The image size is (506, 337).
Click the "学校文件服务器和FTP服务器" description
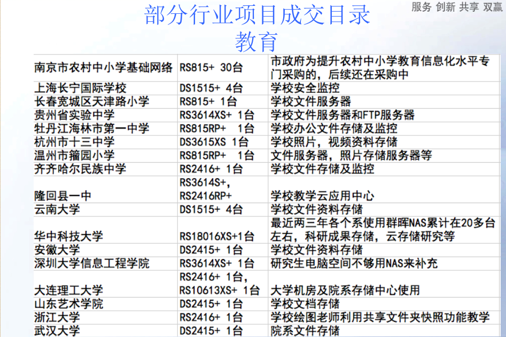click(342, 115)
